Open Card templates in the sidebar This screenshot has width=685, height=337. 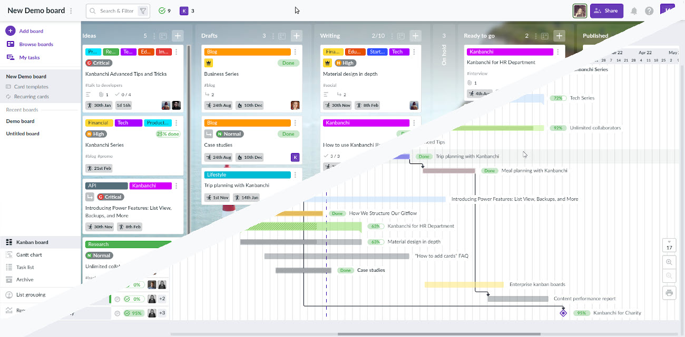31,87
